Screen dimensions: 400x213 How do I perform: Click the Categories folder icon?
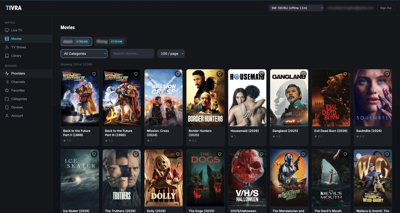pos(7,99)
